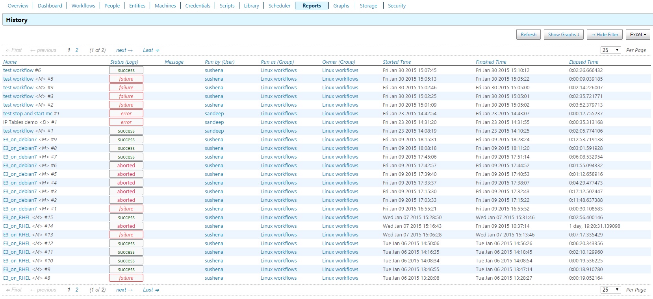653x299 pixels.
Task: View failure log for test workflow <M> #5
Action: coord(126,79)
